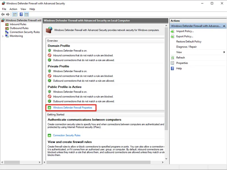This screenshot has height=170, width=227.
Task: Click the Properties icon in Actions pane
Action: point(173,63)
